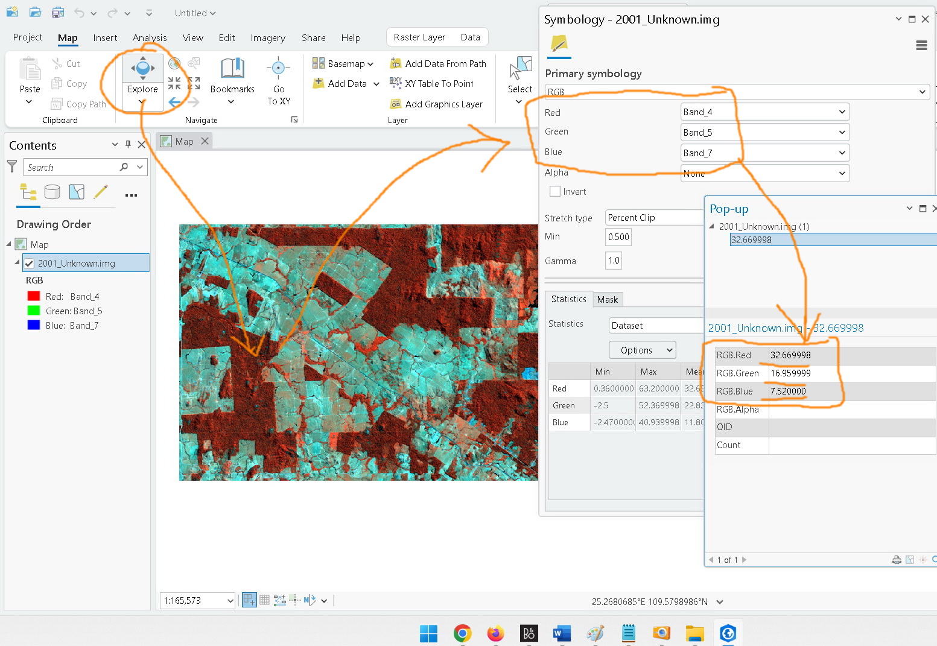Unpin the Contents panel

(x=127, y=144)
